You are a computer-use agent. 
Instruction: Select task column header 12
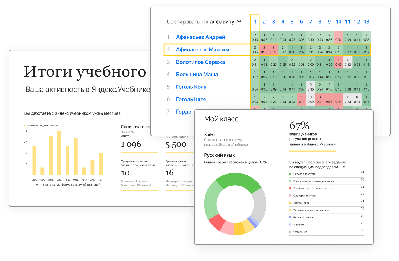[x=357, y=22]
